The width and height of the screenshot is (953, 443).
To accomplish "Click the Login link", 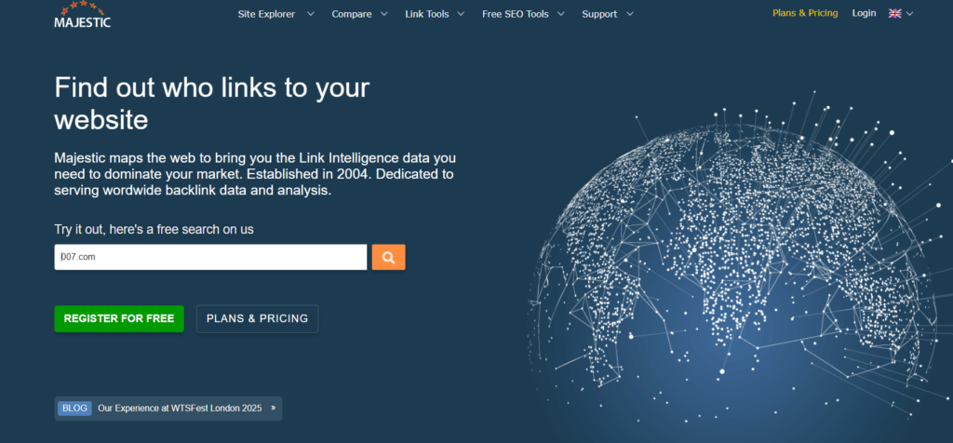I will 864,13.
